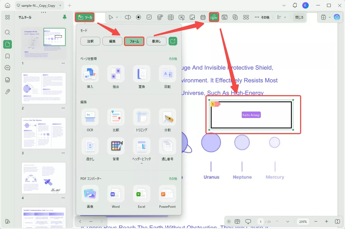Switch to 墨消し redaction mode
Viewport: 345px width, 229px height.
[157, 41]
